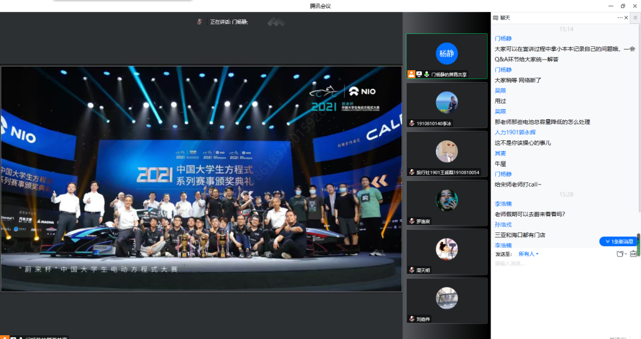This screenshot has height=339, width=641.
Task: Click the orange host icon on 杨静's tile
Action: (411, 74)
